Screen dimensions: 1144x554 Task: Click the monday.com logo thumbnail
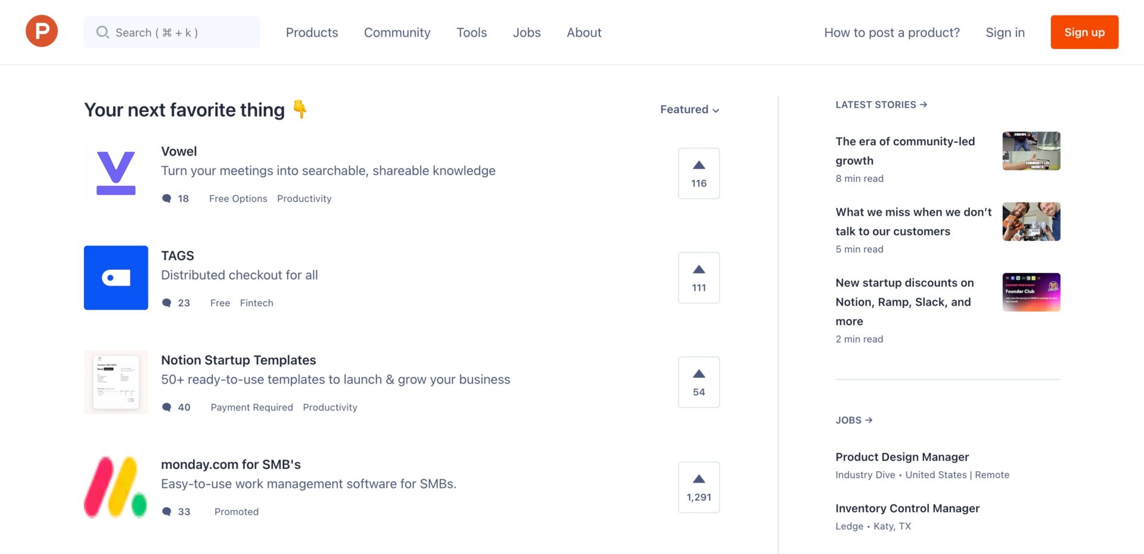pos(116,486)
